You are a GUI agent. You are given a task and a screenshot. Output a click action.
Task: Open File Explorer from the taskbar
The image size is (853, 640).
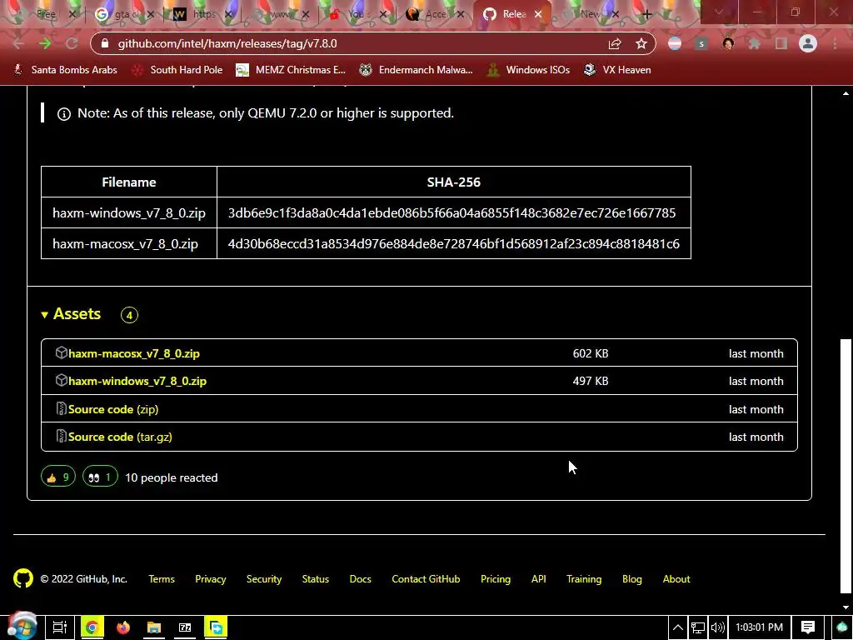[154, 627]
